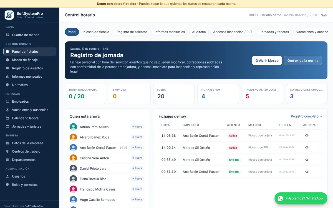
Task: Open the Jornadas y tarjetas tab
Action: click(x=274, y=32)
